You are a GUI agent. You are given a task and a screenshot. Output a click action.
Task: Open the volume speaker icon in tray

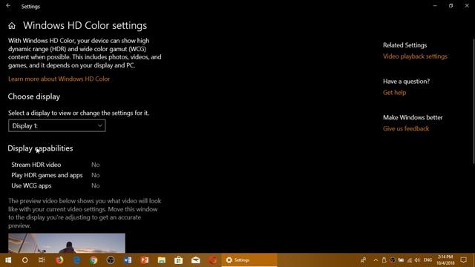(417, 260)
